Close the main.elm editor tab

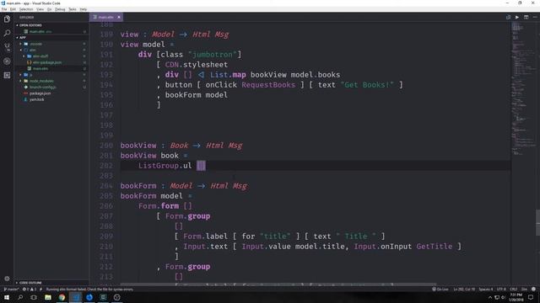[119, 17]
